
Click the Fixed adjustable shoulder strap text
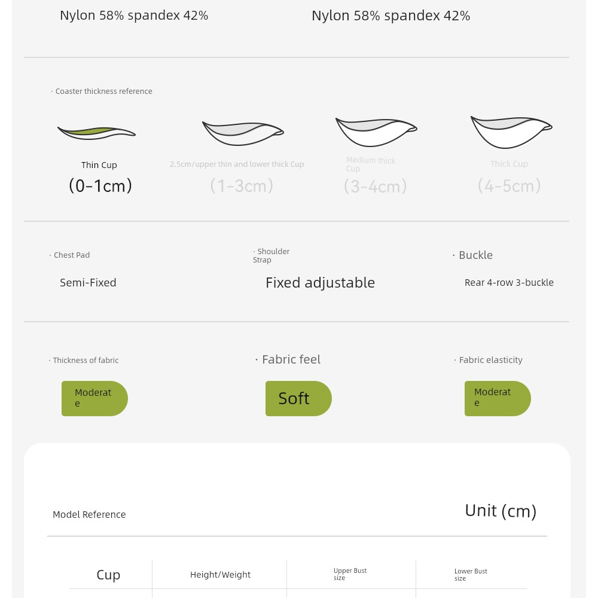click(321, 283)
